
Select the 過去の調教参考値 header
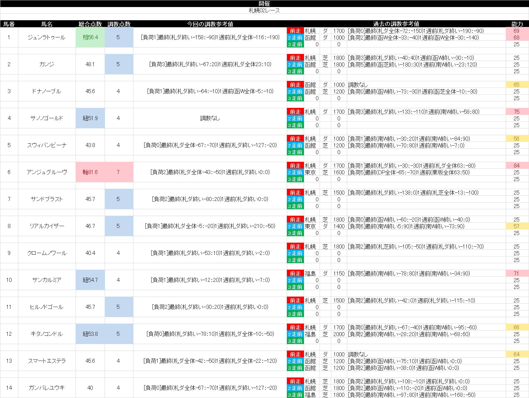pyautogui.click(x=396, y=24)
